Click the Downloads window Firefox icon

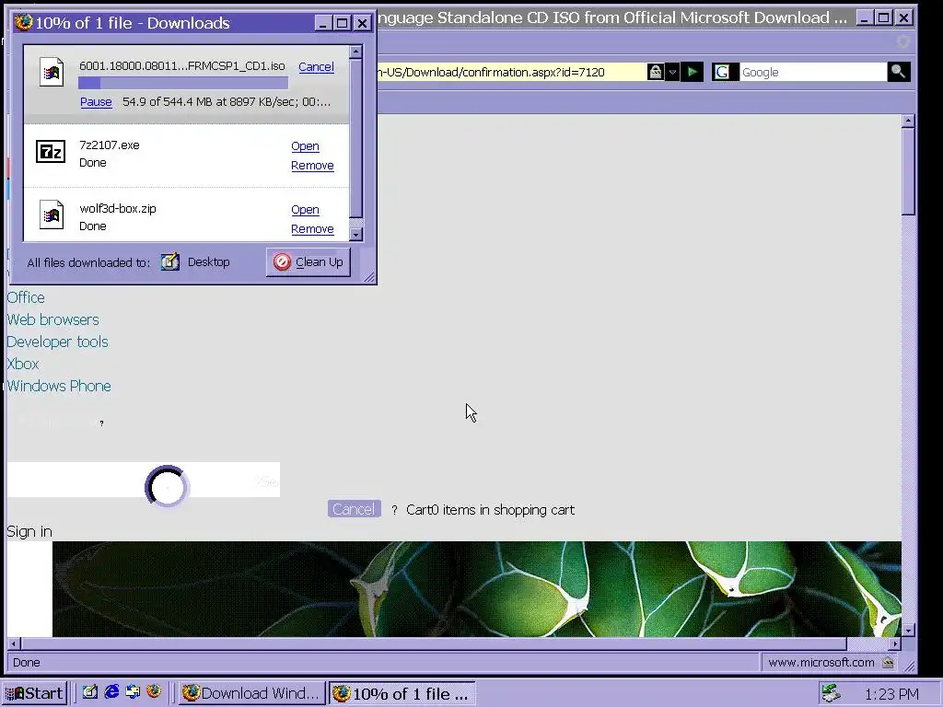point(23,22)
